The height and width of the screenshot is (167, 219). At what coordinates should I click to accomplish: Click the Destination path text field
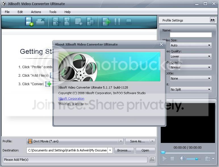click(x=67, y=150)
